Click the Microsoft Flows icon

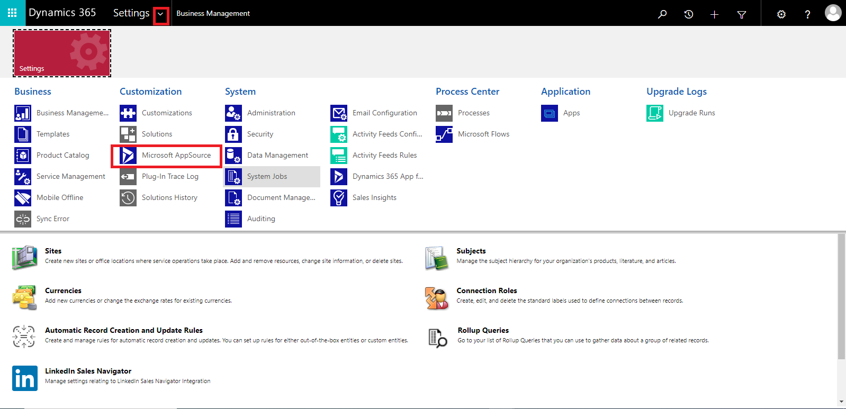[x=444, y=134]
